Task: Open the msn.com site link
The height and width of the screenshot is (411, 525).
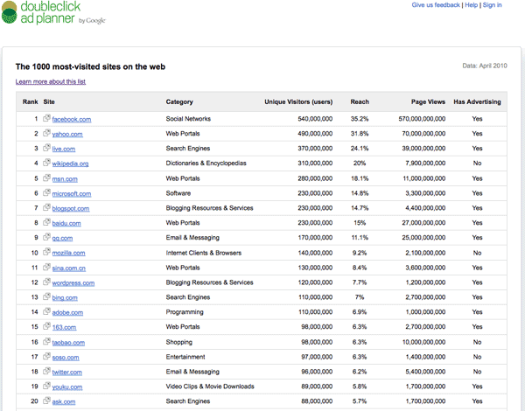Action: pyautogui.click(x=65, y=178)
